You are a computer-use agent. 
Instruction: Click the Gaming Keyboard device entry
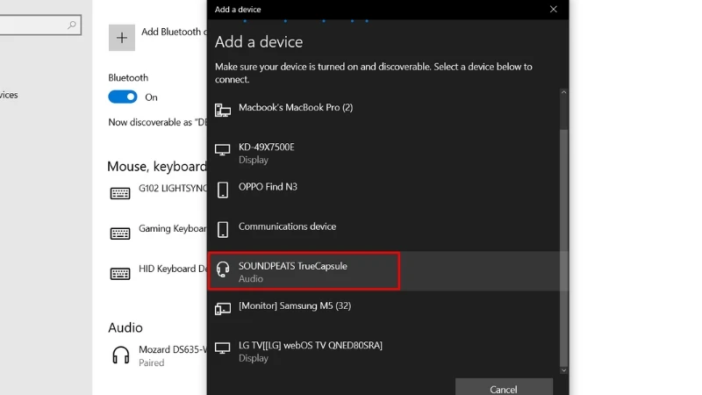(158, 233)
